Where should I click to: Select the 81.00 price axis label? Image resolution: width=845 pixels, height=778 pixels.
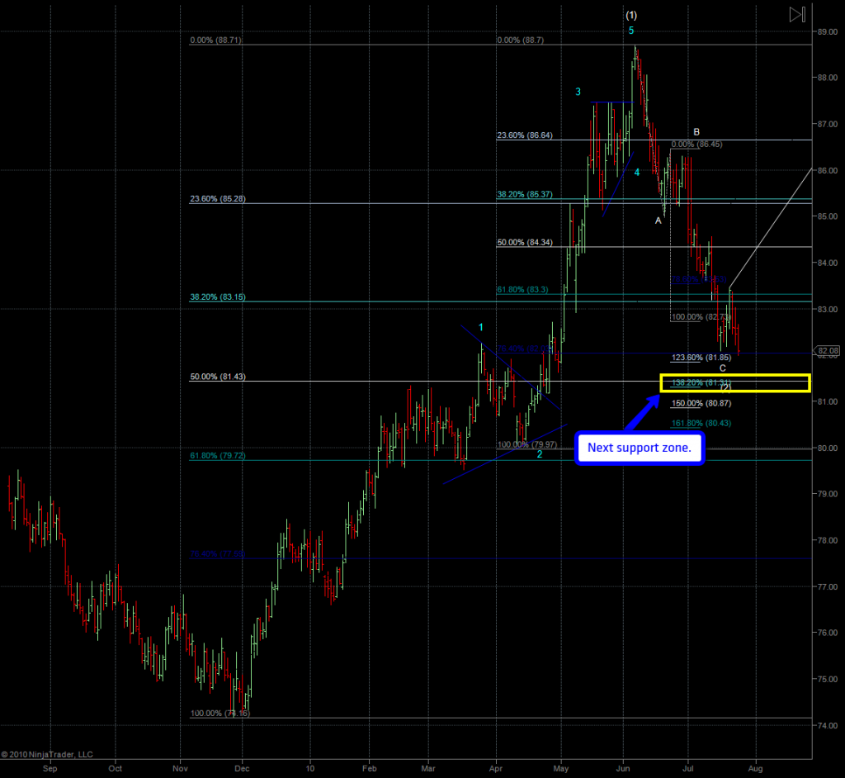pos(828,402)
